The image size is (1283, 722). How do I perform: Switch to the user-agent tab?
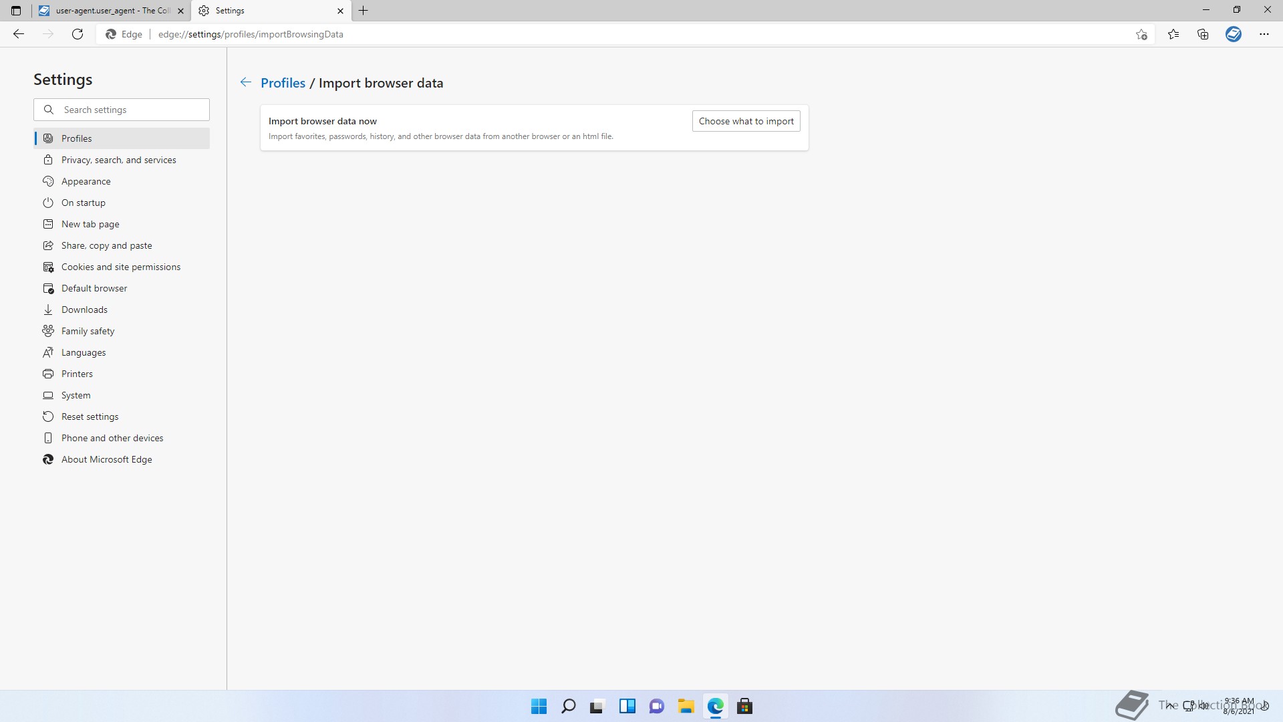click(107, 11)
